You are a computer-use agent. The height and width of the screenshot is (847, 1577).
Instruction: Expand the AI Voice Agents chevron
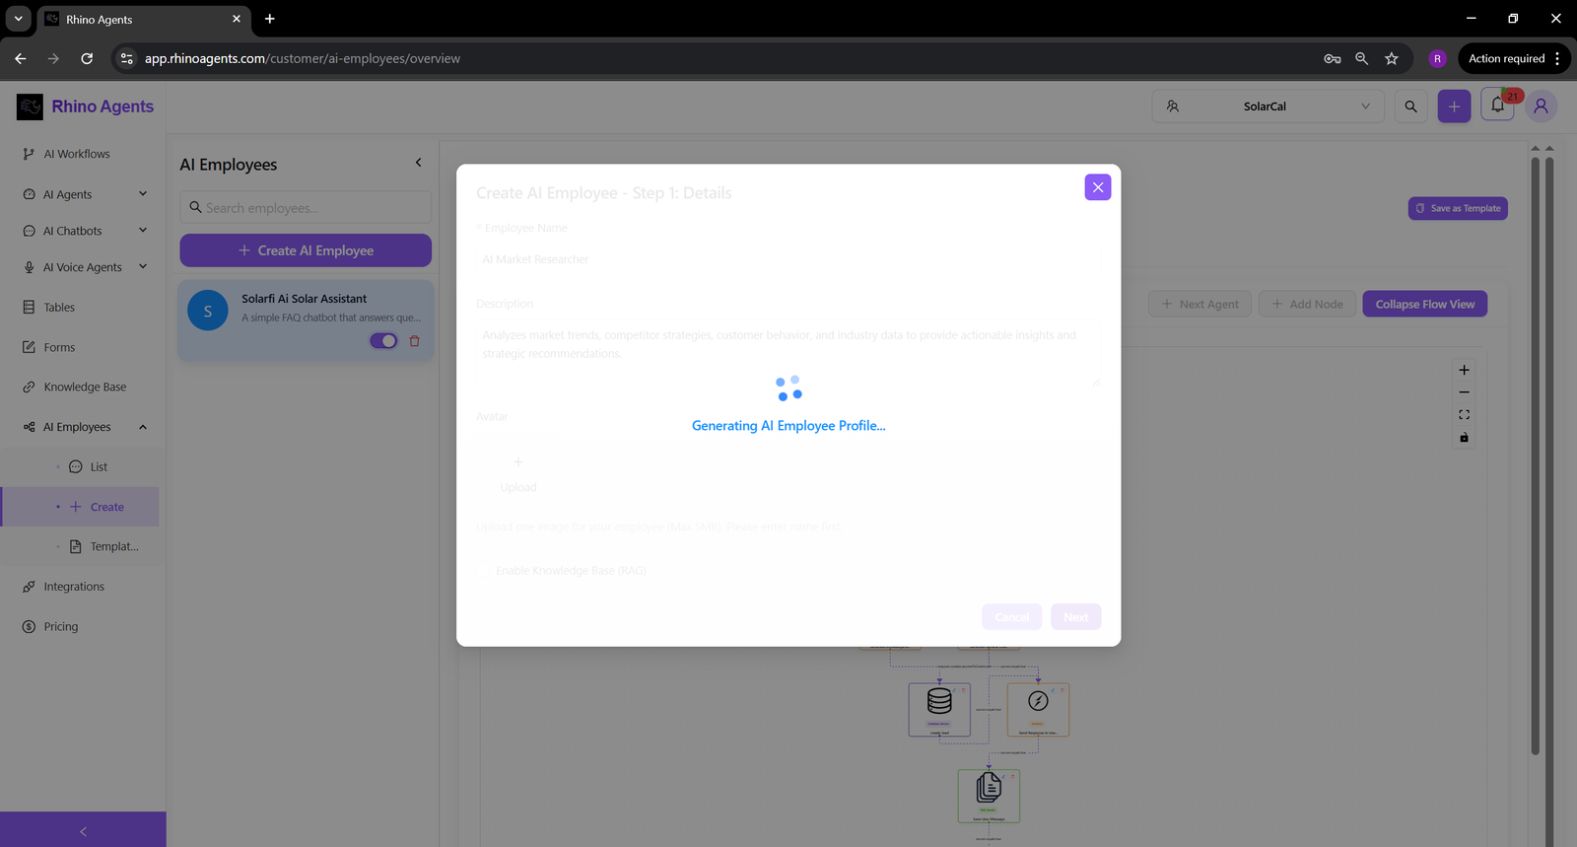143,267
